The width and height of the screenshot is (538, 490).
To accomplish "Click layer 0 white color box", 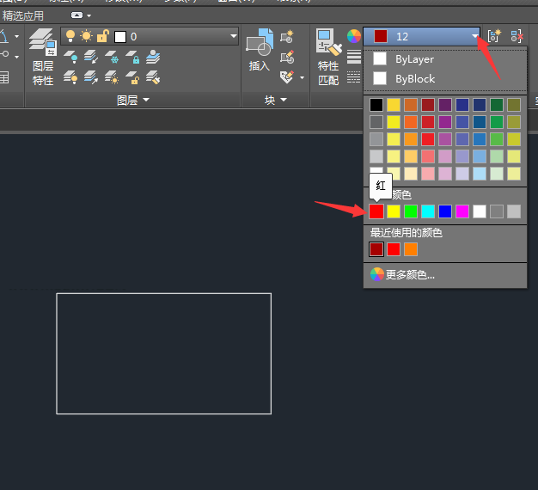I will pos(120,37).
